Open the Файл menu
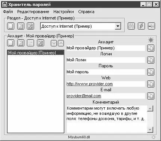 coord(8,12)
